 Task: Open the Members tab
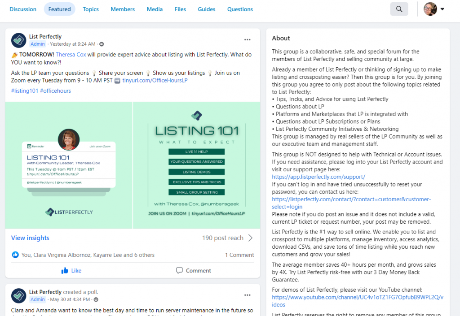tap(123, 9)
